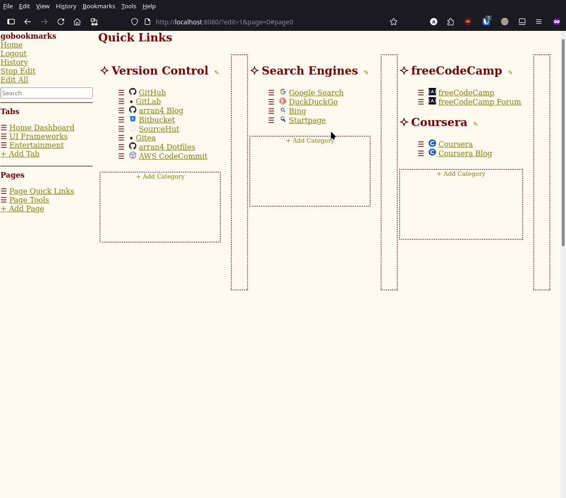Click the drag handle left of Coursera Blog

pos(421,153)
